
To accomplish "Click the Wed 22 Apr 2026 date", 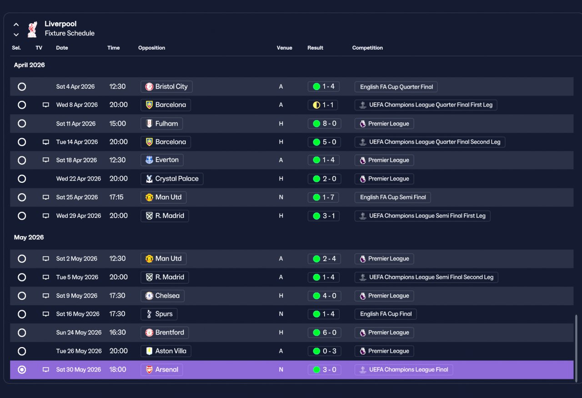I will click(x=78, y=179).
